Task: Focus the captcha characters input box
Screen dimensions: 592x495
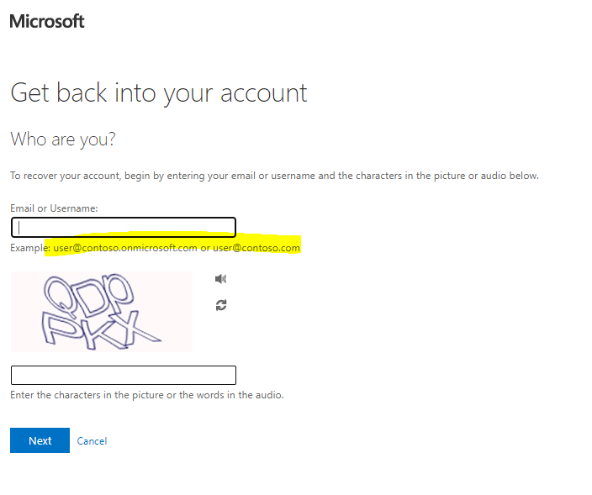Action: 124,375
